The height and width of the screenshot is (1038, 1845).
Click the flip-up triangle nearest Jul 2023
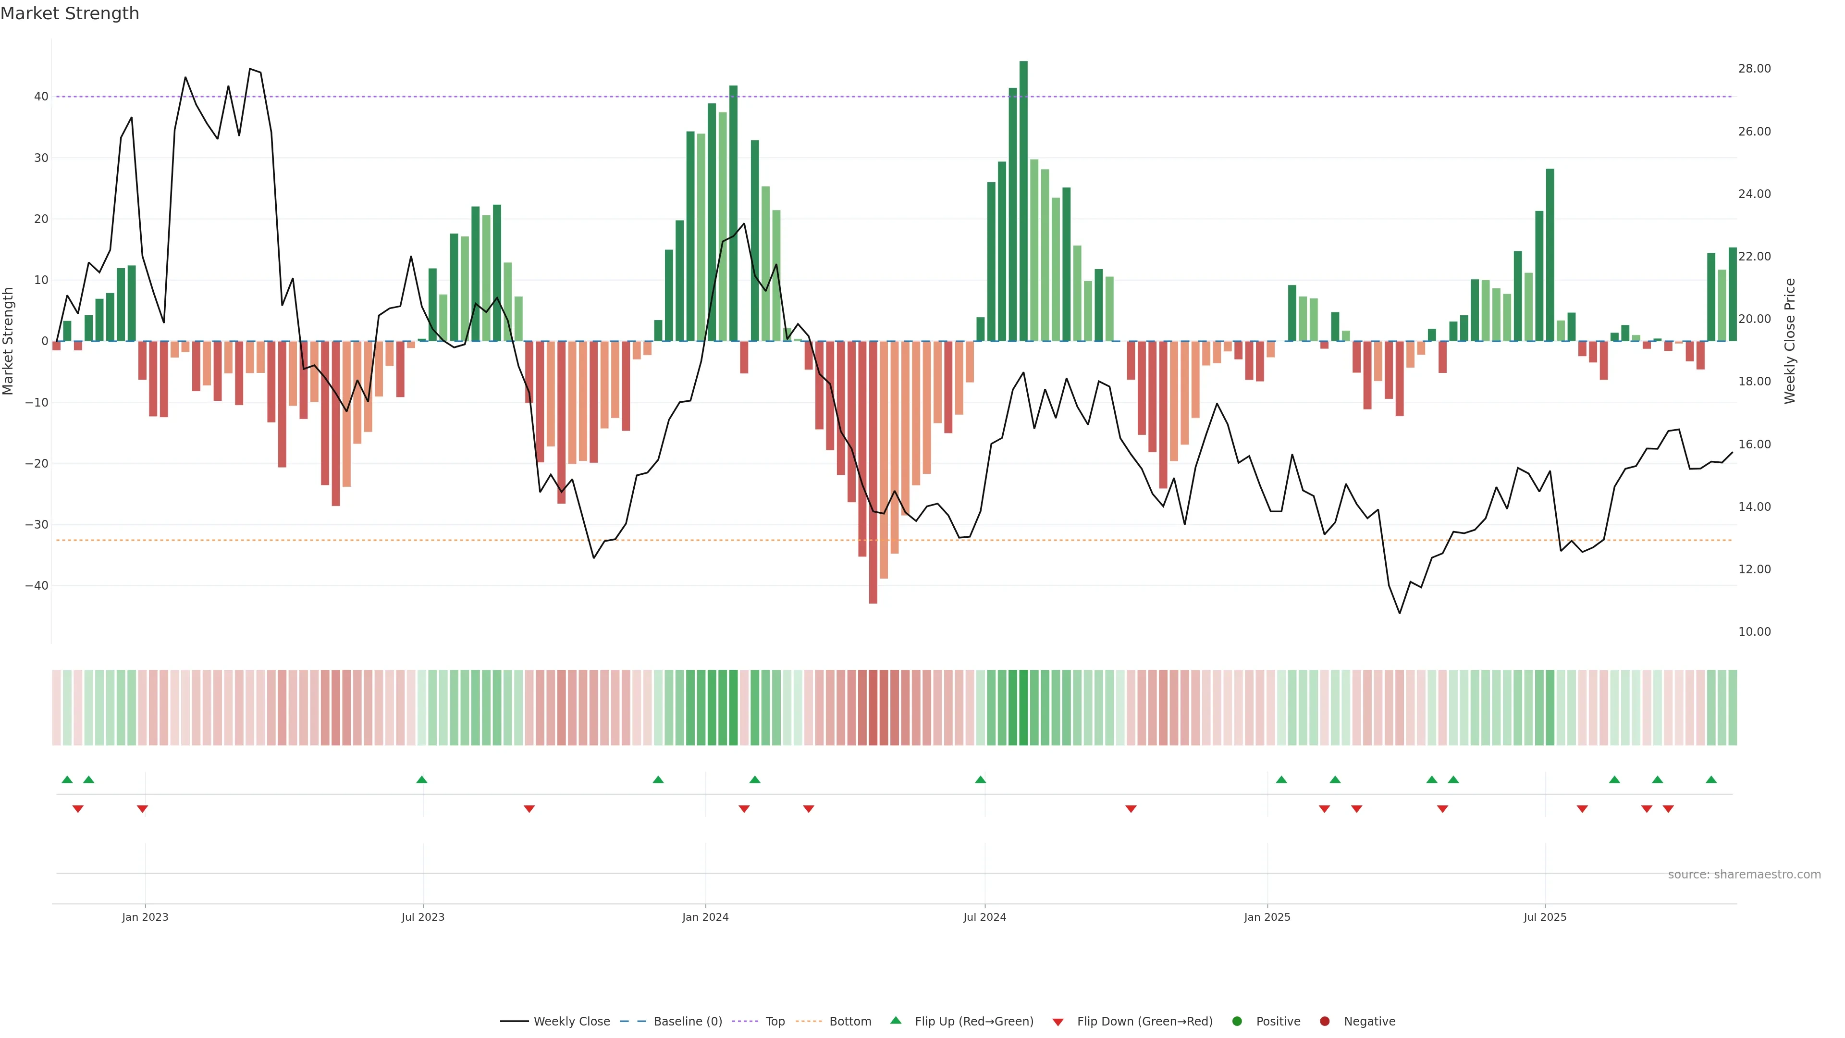(422, 779)
